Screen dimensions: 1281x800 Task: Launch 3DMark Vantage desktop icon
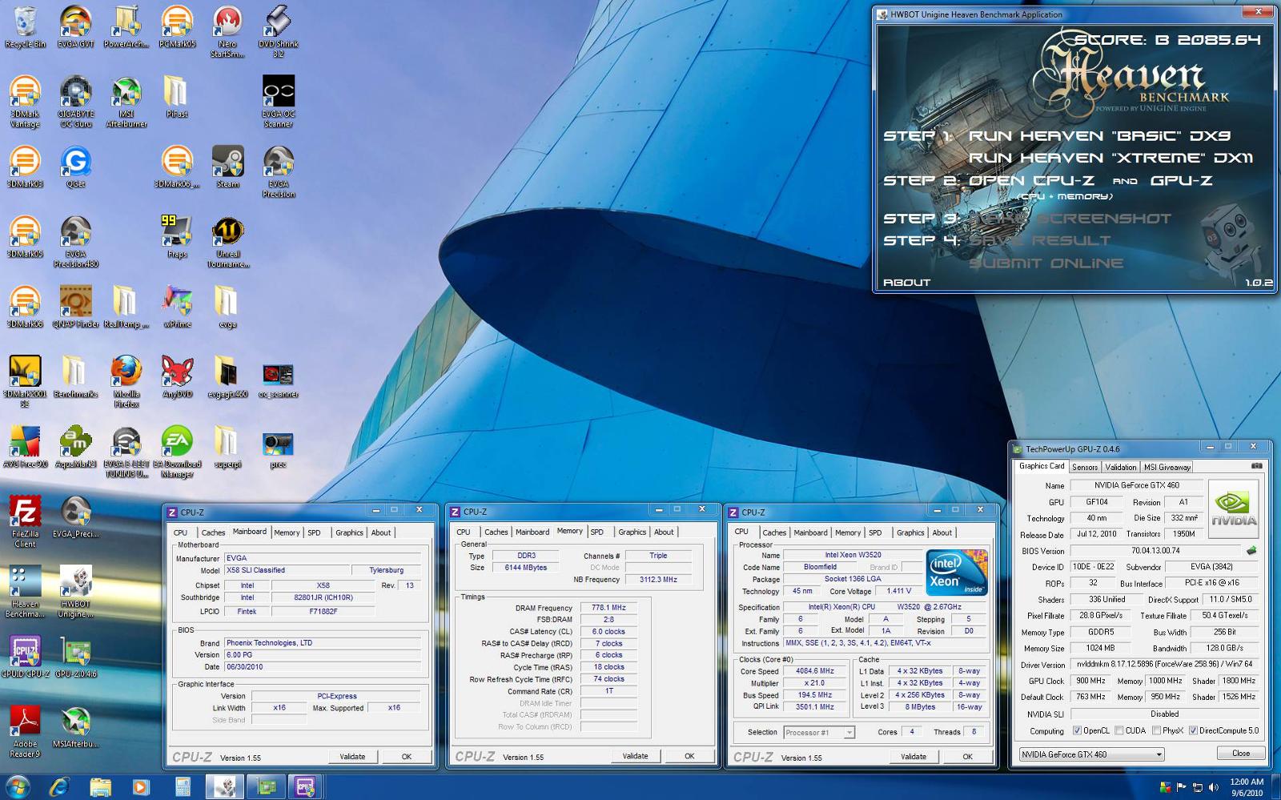coord(25,102)
